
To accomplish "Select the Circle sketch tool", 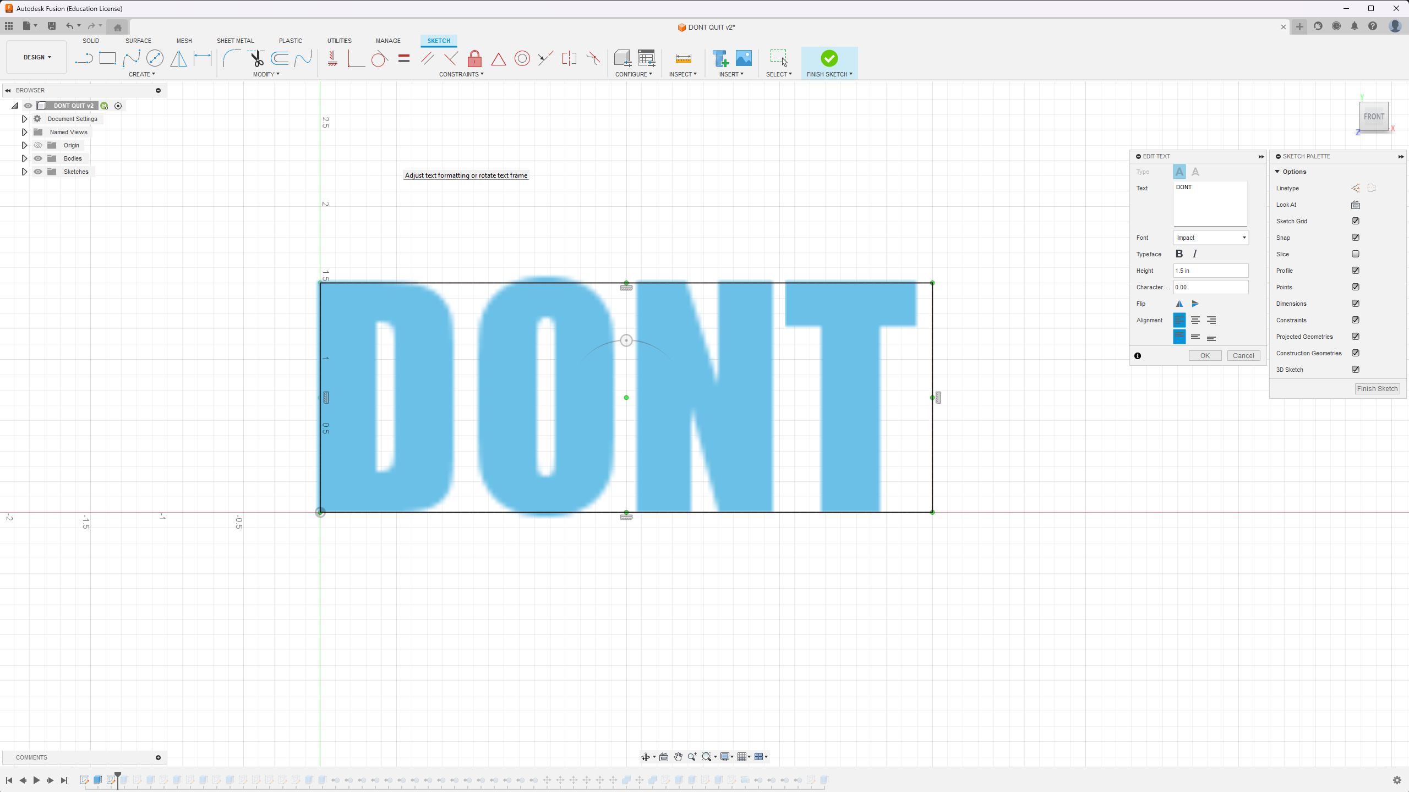I will 155,58.
